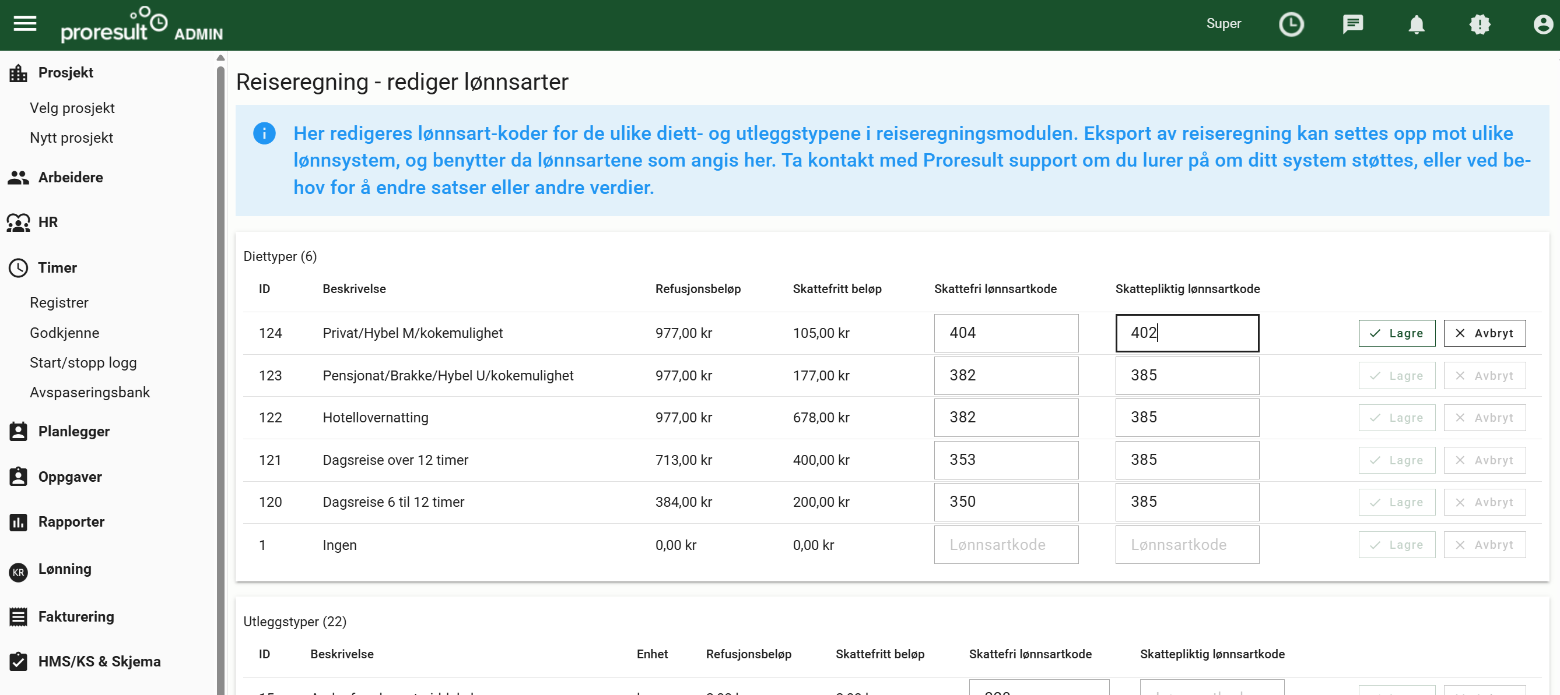Select Godkjenne under Timer
The height and width of the screenshot is (695, 1560).
(64, 333)
